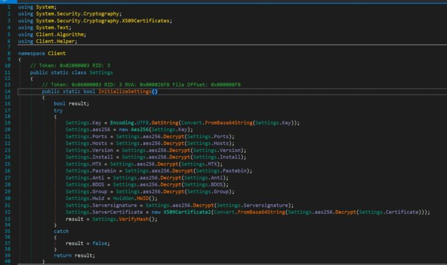Click line number 1 in the gutter
The width and height of the screenshot is (447, 265).
coord(9,7)
